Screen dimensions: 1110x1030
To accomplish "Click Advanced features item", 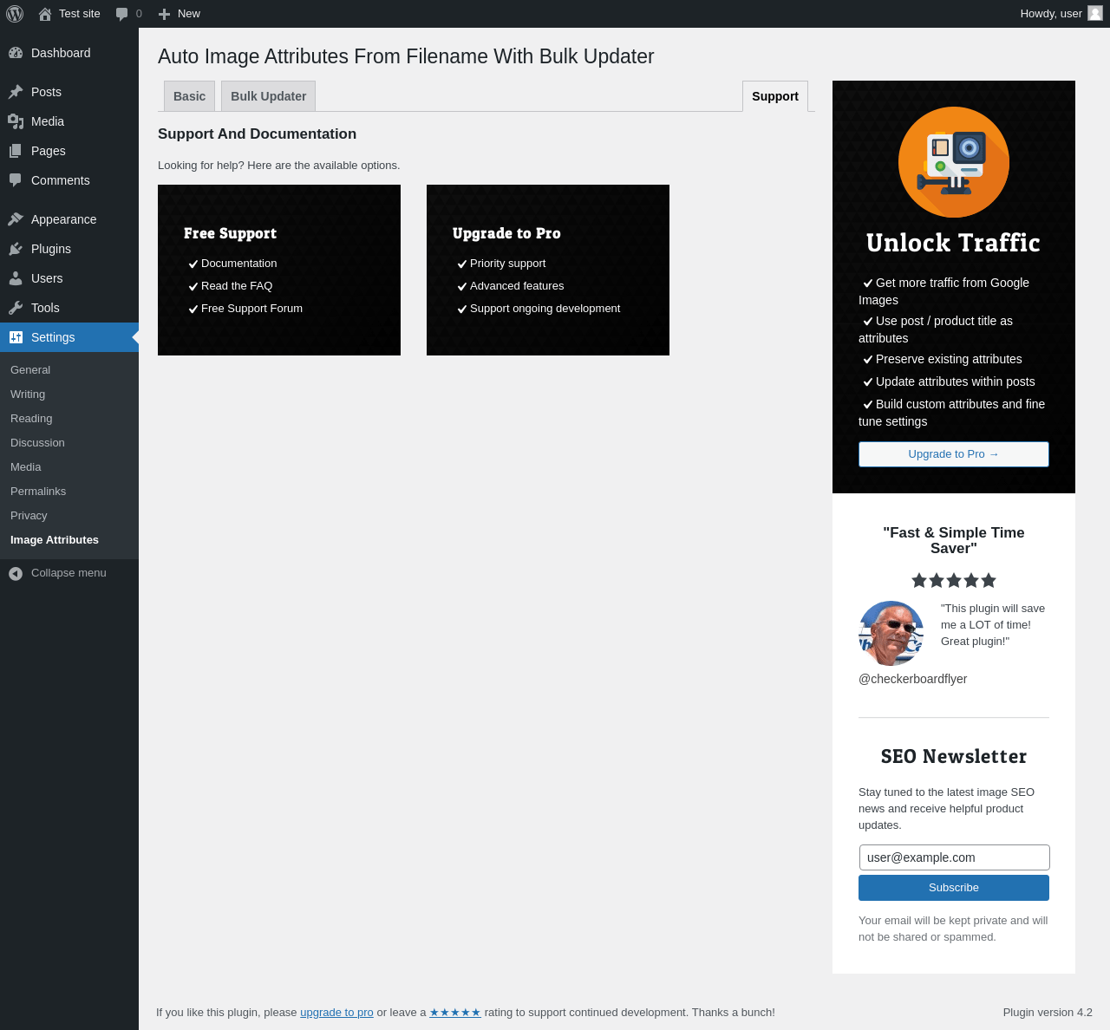I will point(517,286).
